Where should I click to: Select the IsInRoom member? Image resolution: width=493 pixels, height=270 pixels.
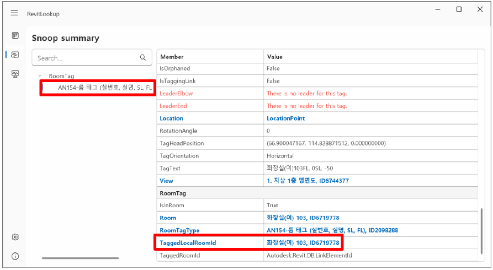(x=172, y=206)
